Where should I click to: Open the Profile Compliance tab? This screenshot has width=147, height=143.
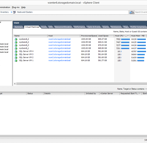pyautogui.click(x=138, y=27)
